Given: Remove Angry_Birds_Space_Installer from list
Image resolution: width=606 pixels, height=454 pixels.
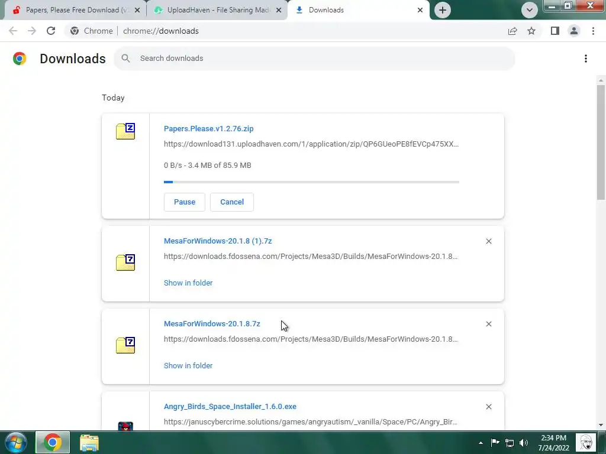Looking at the screenshot, I should [488, 407].
